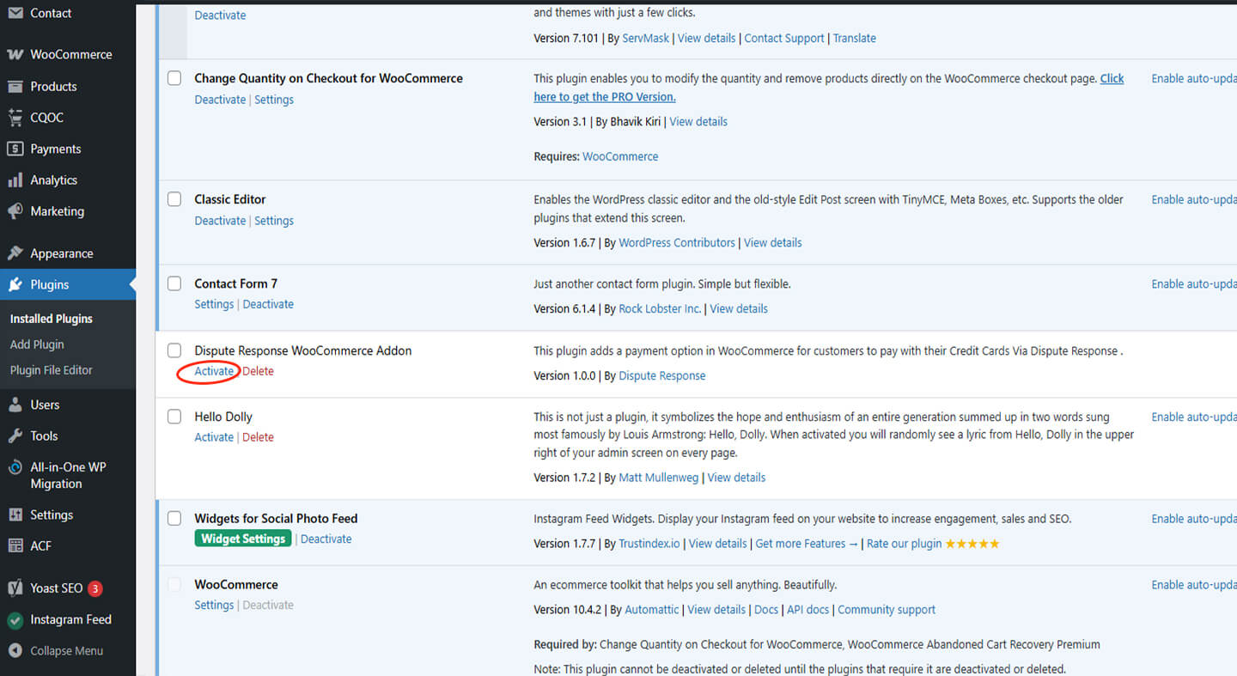Click the Marketing megaphone icon
1237x676 pixels.
pos(15,211)
